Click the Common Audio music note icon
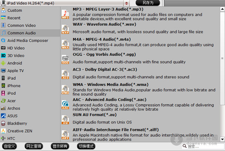225x151 pixels. (3, 33)
